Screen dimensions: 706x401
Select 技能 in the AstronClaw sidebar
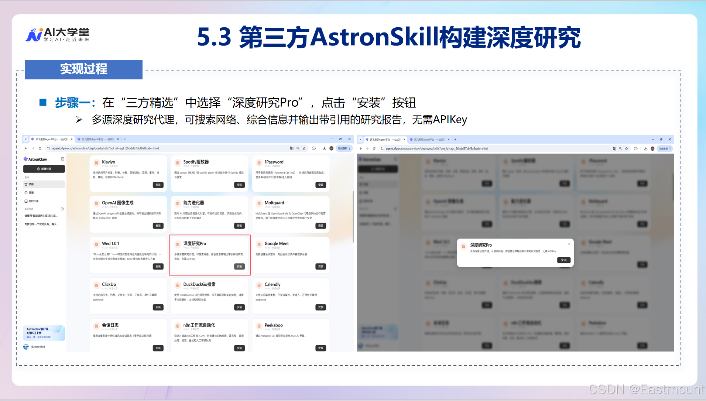pyautogui.click(x=44, y=184)
